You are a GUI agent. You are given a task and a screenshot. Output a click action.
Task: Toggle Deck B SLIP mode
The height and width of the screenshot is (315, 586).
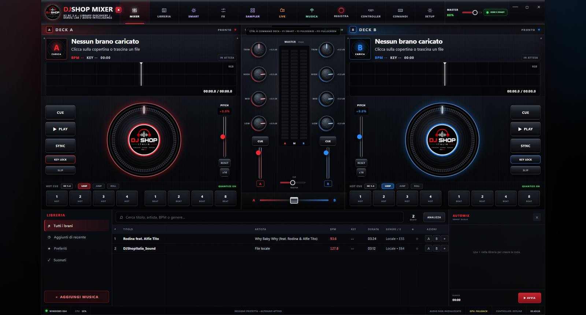point(525,170)
